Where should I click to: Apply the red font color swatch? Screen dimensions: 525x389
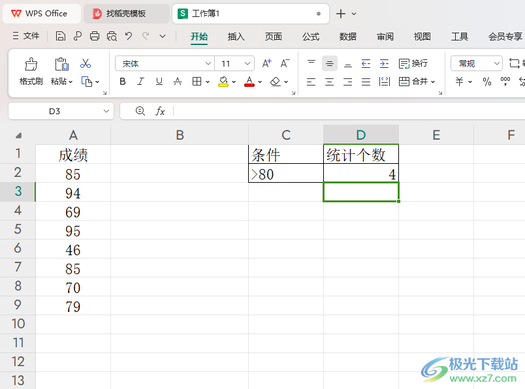click(x=249, y=82)
